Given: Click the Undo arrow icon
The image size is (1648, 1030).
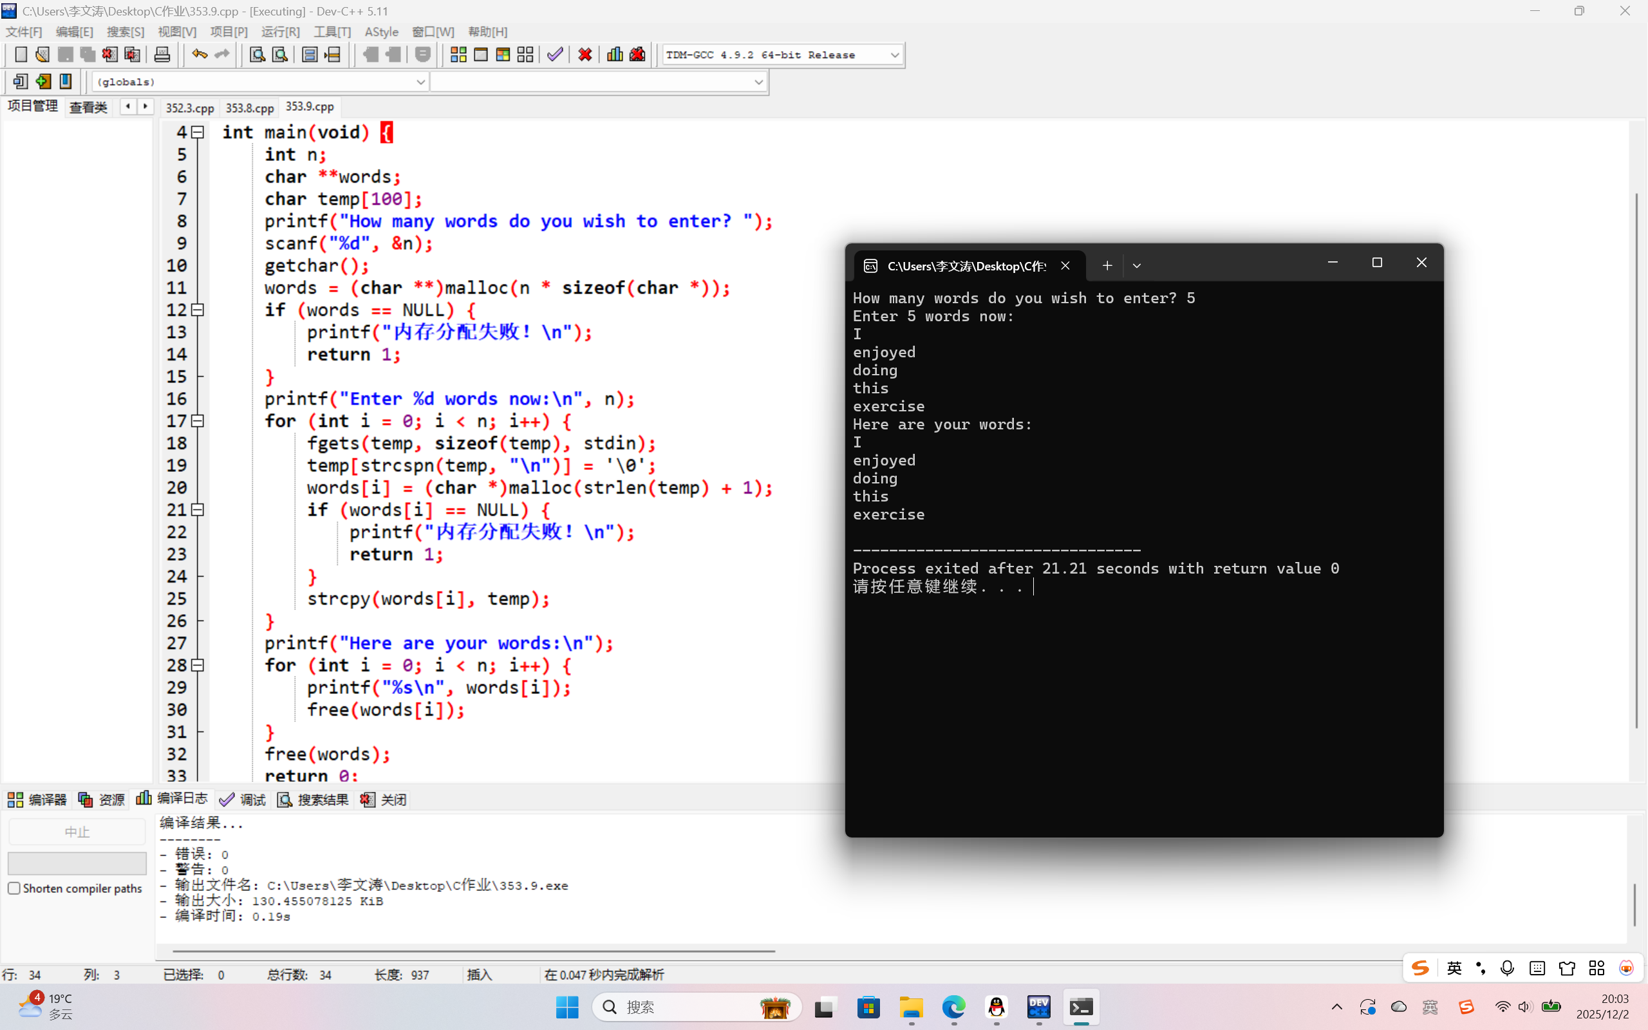Looking at the screenshot, I should [199, 55].
